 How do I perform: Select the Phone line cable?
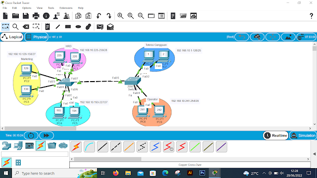coord(142,147)
